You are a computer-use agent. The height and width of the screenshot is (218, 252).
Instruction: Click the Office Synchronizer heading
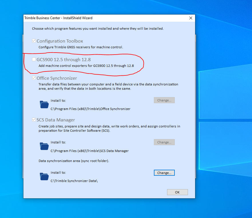(57, 78)
